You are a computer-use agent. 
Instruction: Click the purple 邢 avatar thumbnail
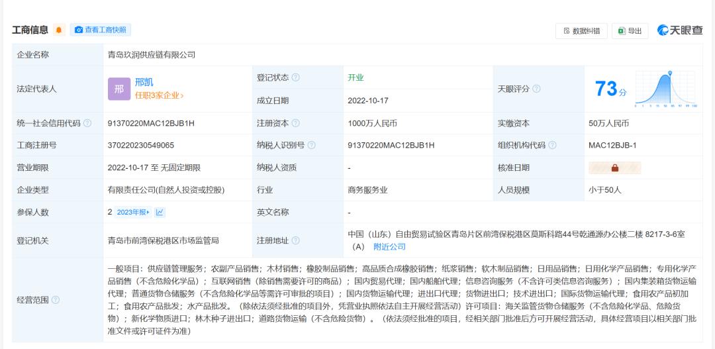(119, 89)
